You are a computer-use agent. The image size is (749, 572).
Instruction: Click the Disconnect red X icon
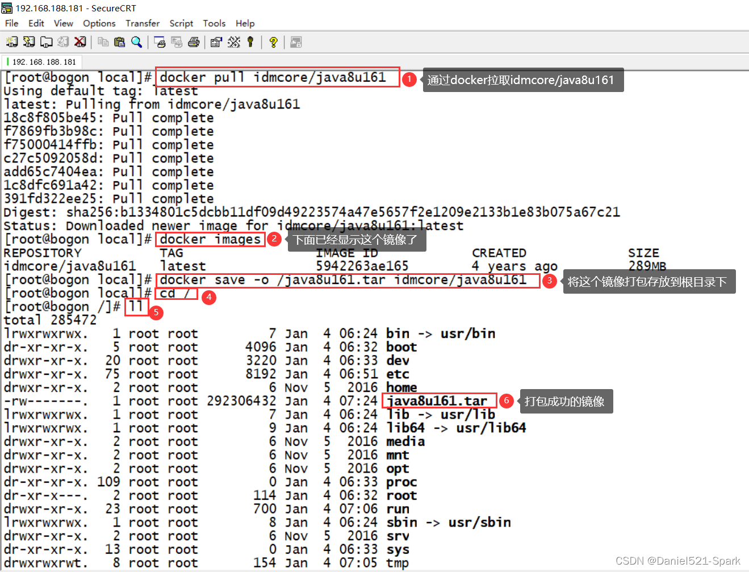point(80,42)
